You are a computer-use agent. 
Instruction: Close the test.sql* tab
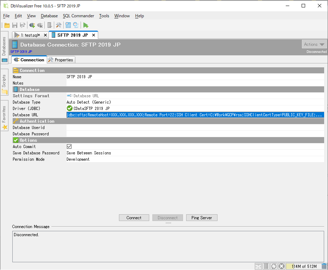pyautogui.click(x=45, y=35)
